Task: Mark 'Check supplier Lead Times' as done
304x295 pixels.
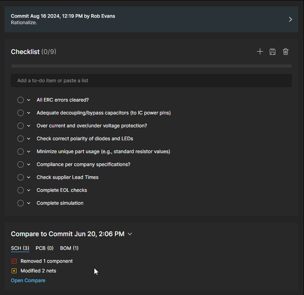Action: click(21, 177)
